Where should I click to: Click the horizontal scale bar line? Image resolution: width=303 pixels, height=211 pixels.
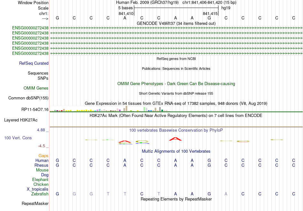(176, 8)
